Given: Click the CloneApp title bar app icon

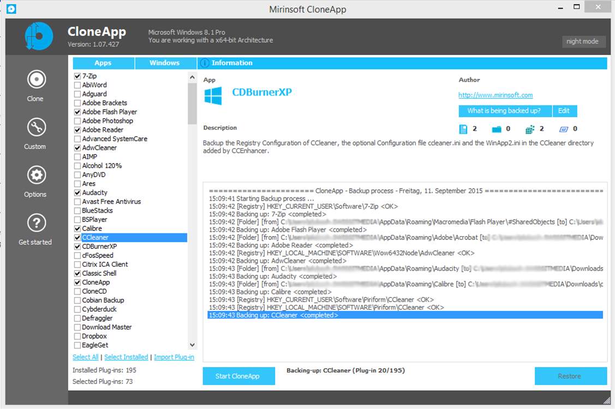Looking at the screenshot, I should pos(11,9).
